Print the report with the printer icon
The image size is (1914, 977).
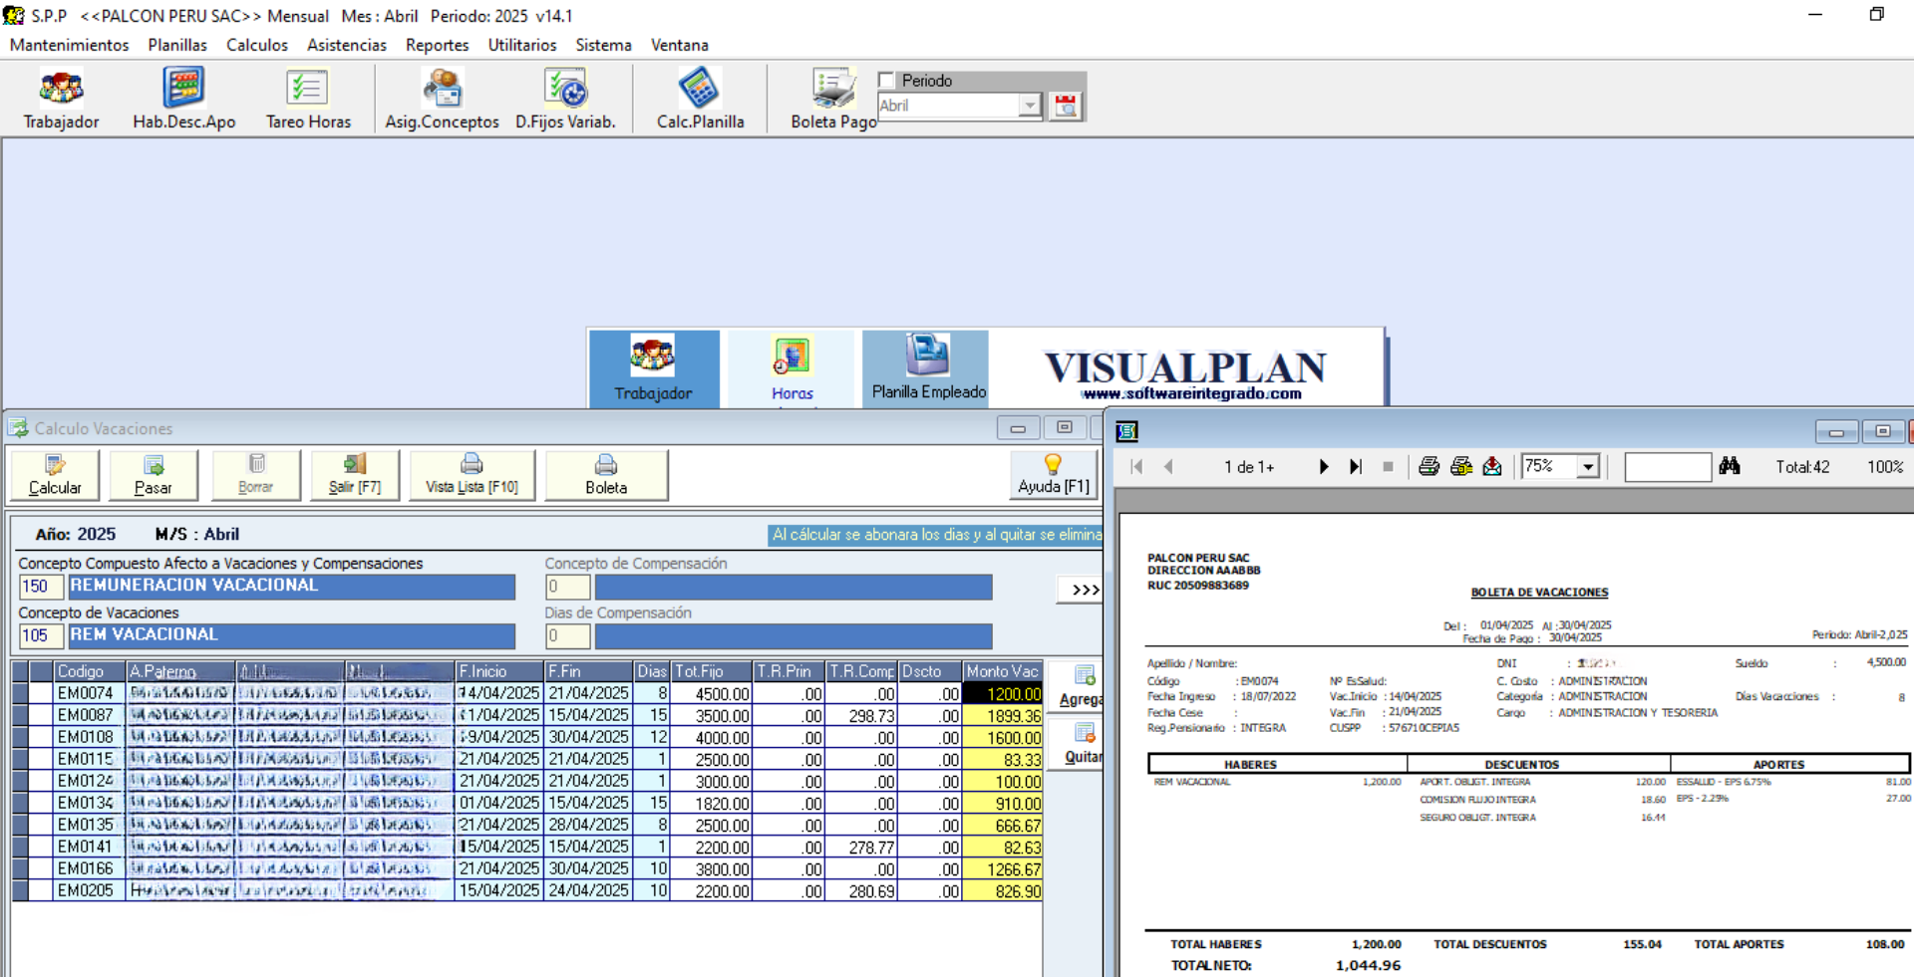point(1429,466)
